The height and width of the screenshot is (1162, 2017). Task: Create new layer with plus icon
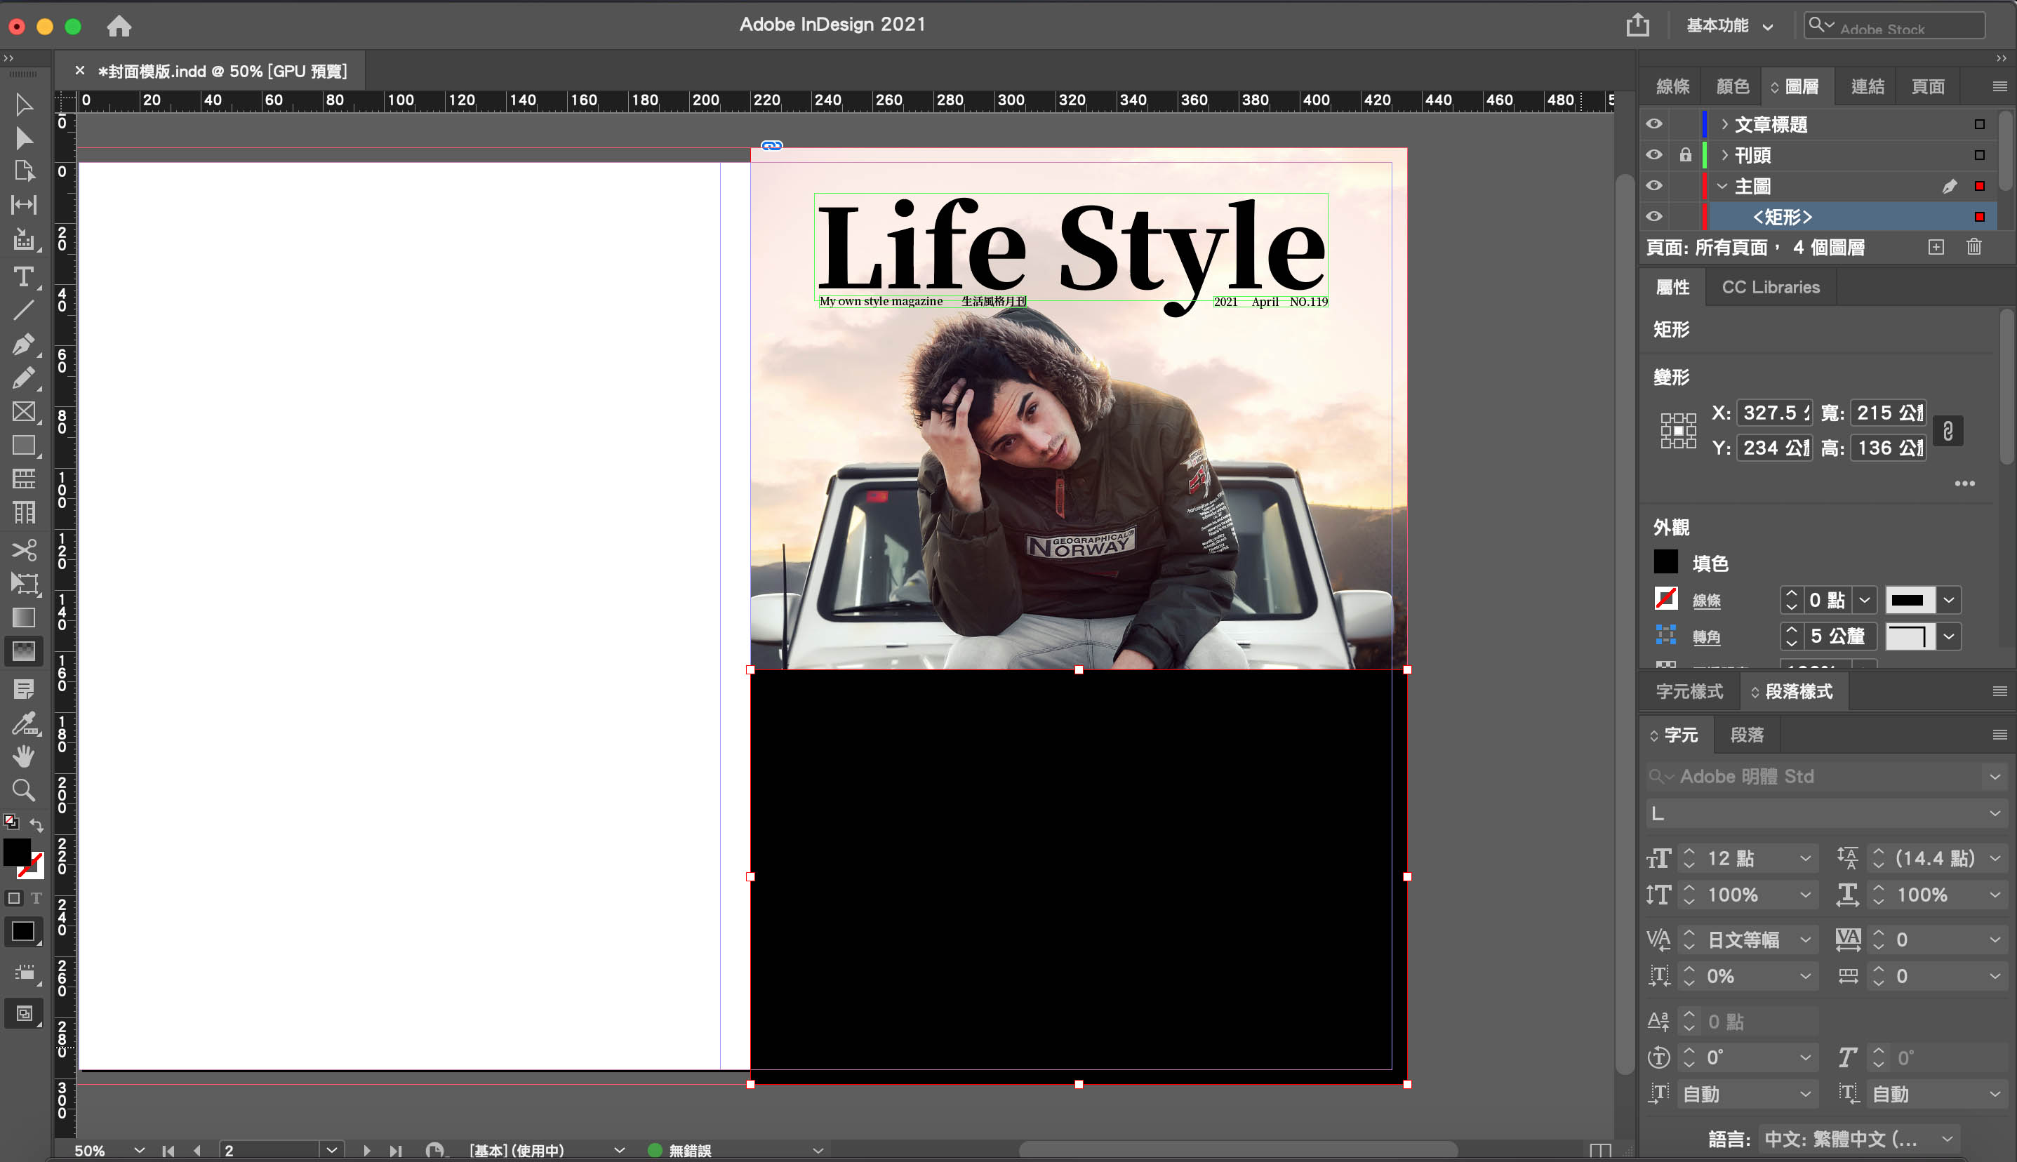1936,248
